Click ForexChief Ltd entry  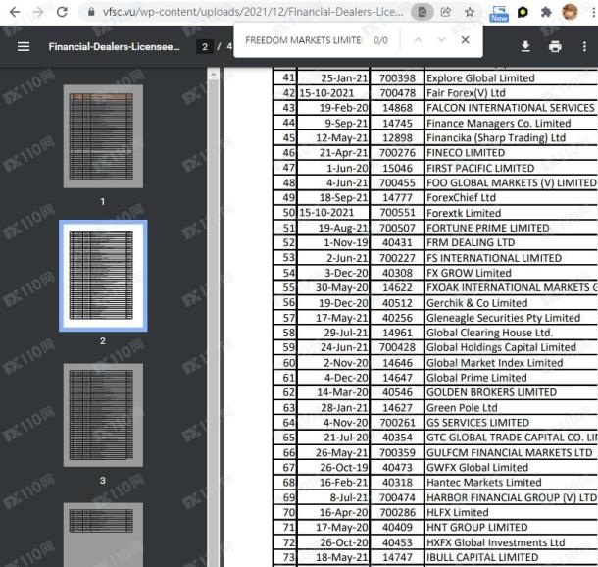(461, 197)
